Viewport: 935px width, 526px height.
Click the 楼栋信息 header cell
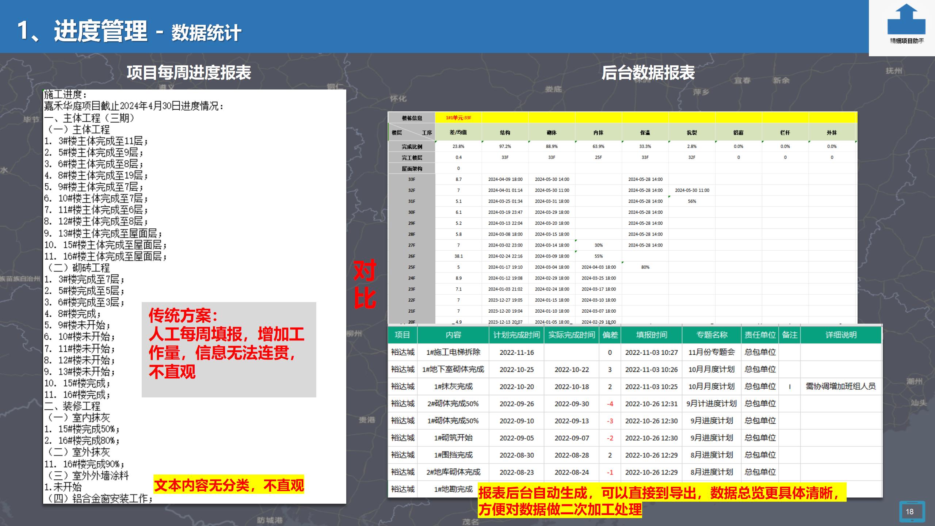[x=412, y=118]
